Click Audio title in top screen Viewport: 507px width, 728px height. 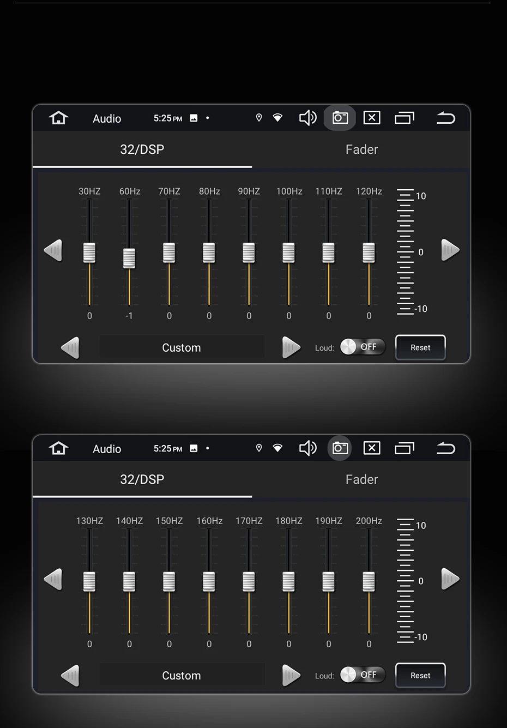click(107, 118)
